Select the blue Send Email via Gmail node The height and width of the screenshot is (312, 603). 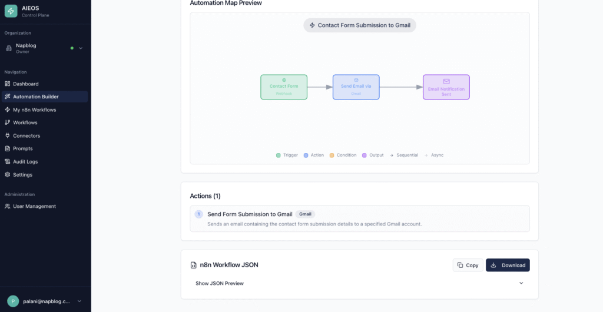[x=356, y=87]
